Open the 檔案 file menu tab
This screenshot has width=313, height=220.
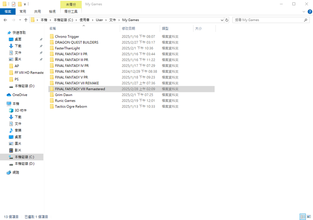pyautogui.click(x=8, y=12)
